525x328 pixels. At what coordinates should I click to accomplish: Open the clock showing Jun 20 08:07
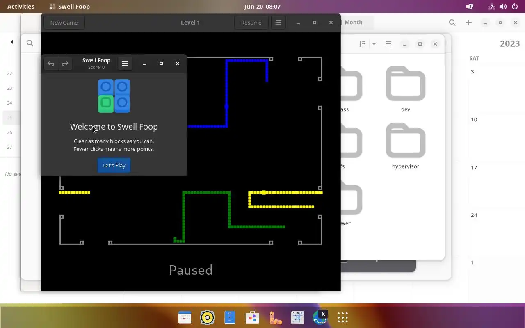(262, 7)
